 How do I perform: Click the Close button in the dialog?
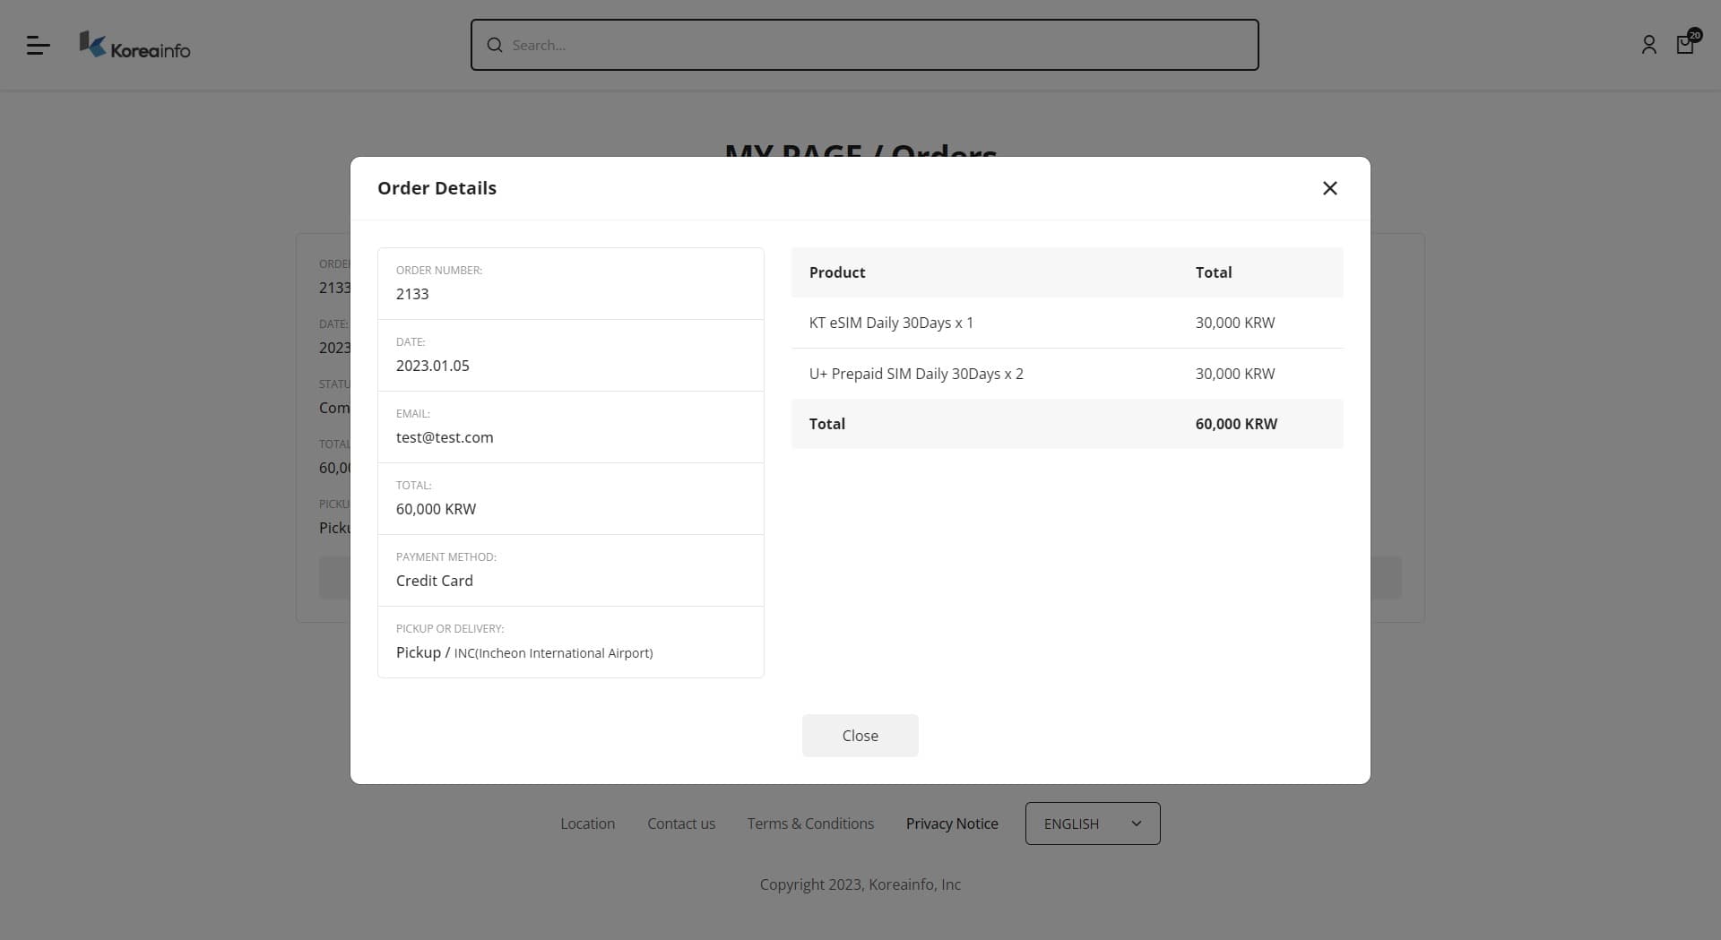click(x=860, y=736)
